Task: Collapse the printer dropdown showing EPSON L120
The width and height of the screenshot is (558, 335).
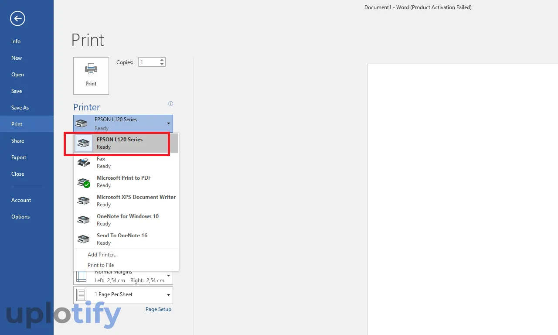Action: pos(123,123)
